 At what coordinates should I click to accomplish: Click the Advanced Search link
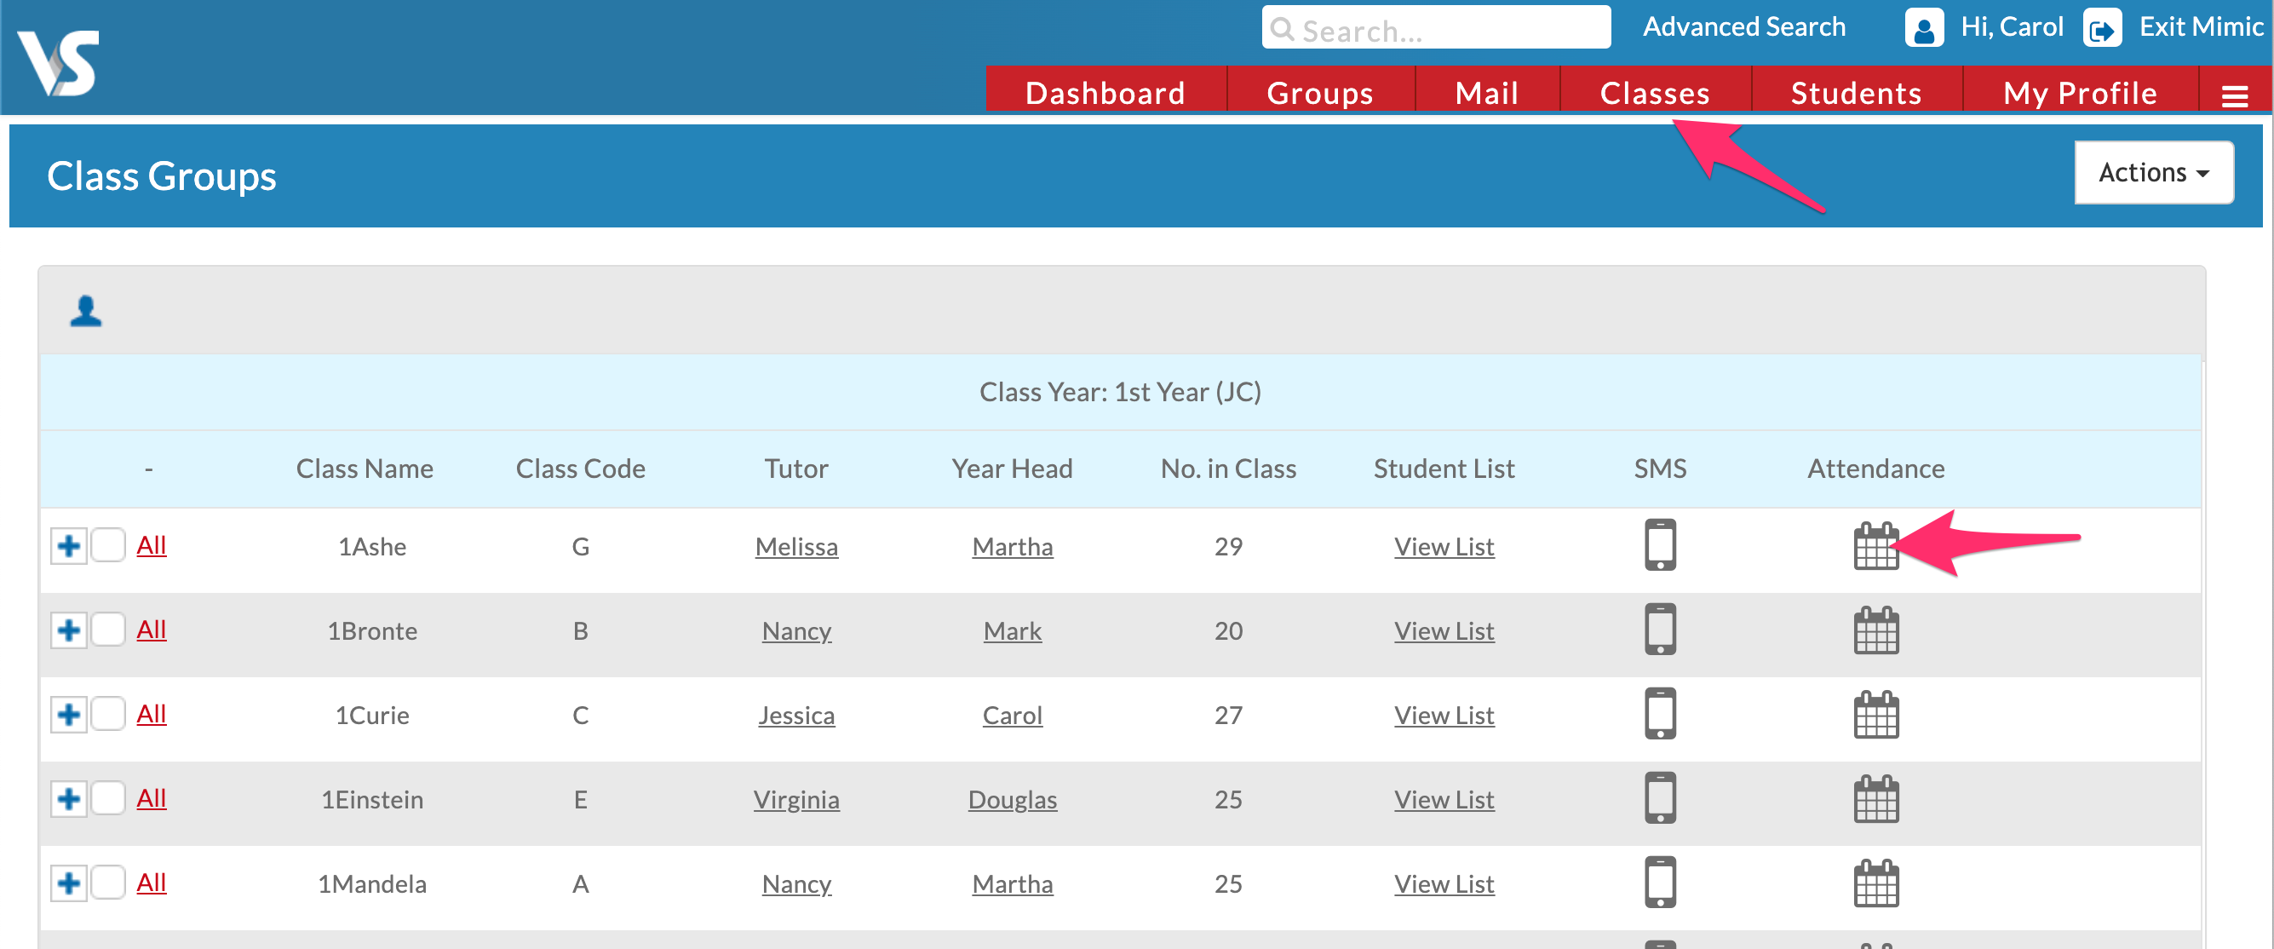click(x=1743, y=26)
